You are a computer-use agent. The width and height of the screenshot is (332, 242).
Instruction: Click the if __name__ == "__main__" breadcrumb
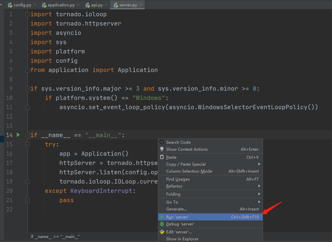(x=55, y=236)
